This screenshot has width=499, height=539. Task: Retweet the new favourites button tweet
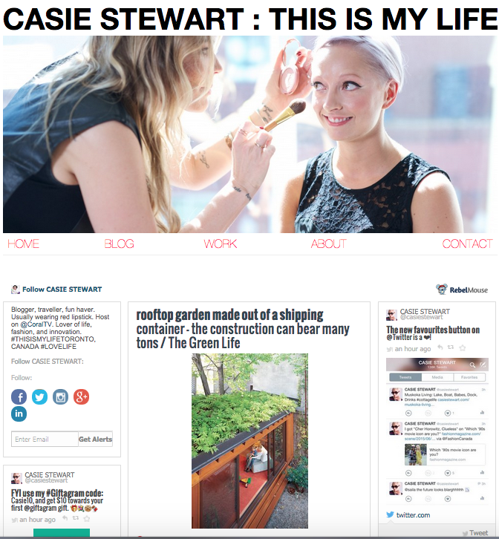(451, 347)
